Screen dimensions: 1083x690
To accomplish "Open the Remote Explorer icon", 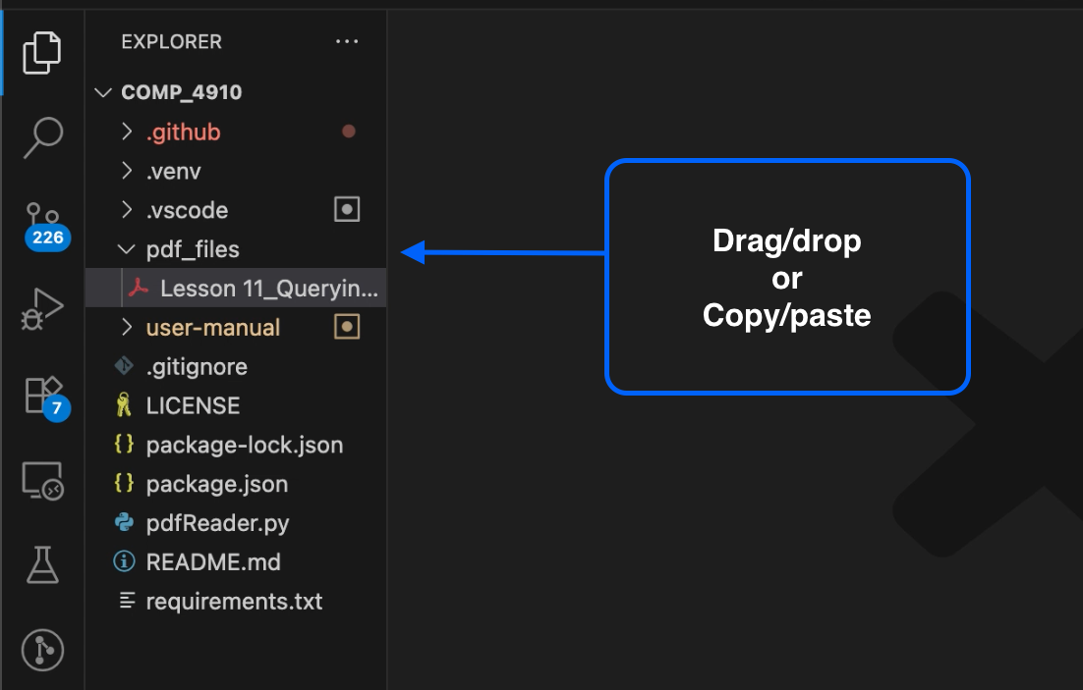I will point(42,481).
